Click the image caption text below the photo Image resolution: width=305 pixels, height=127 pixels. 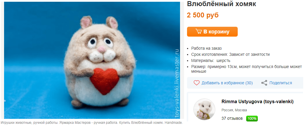[x=91, y=123]
